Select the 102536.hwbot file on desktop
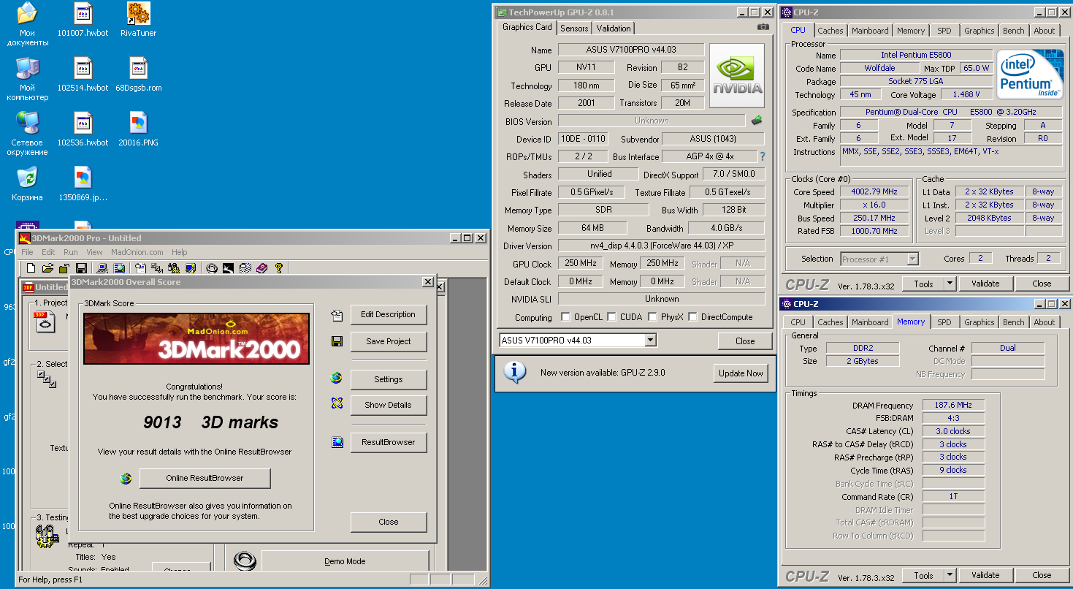The width and height of the screenshot is (1073, 589). coord(83,129)
